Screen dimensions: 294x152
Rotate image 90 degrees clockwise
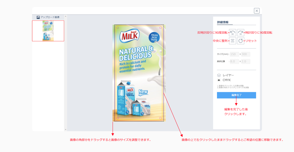click(240, 33)
